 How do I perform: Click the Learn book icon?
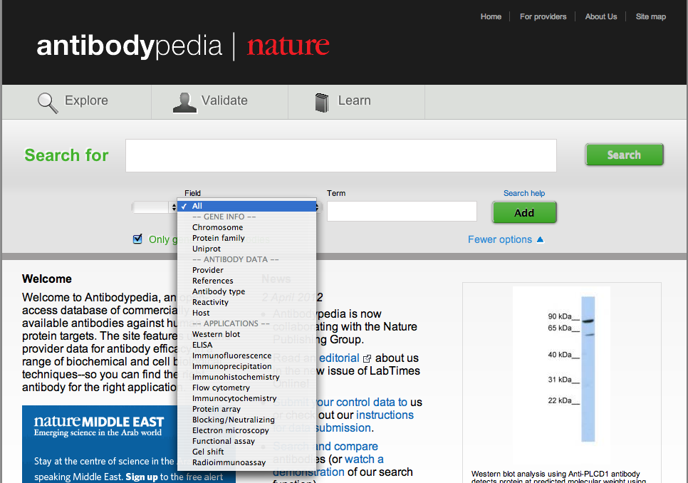coord(322,101)
